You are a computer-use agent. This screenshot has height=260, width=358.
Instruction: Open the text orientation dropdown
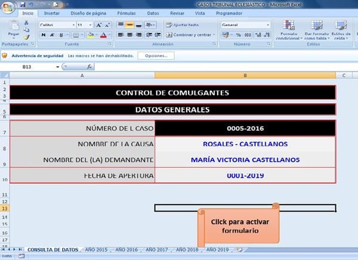pos(151,24)
